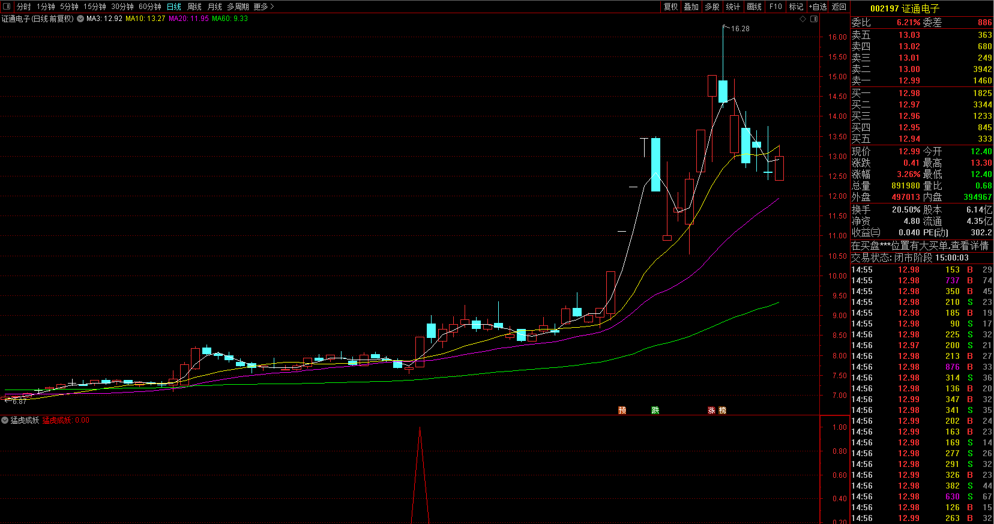Viewport: 994px width, 524px height.
Task: Expand 证通电子 main chart indicator dropdown
Action: pyautogui.click(x=80, y=19)
